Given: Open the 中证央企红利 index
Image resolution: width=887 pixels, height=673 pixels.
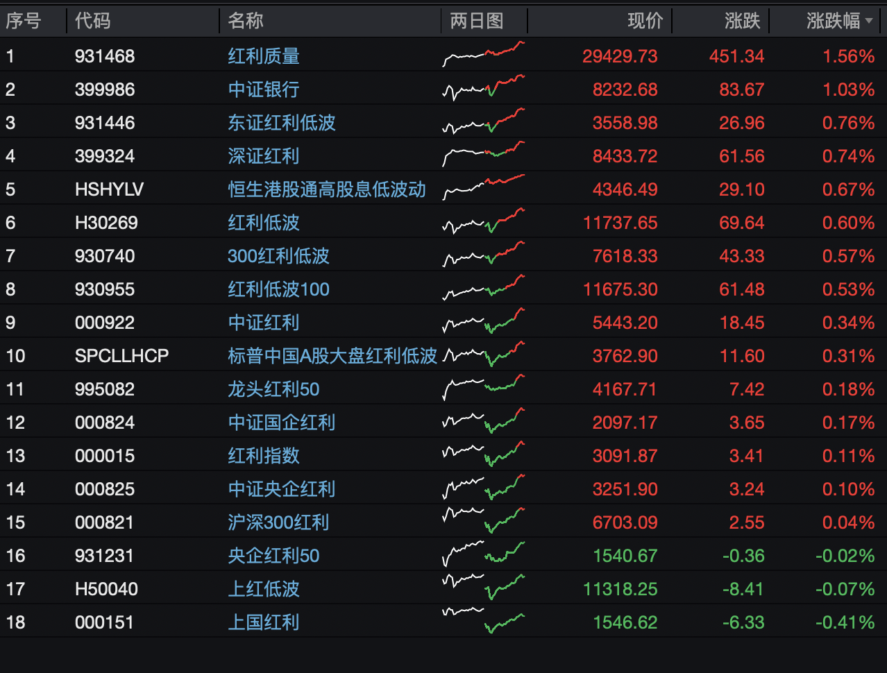Looking at the screenshot, I should [x=282, y=489].
